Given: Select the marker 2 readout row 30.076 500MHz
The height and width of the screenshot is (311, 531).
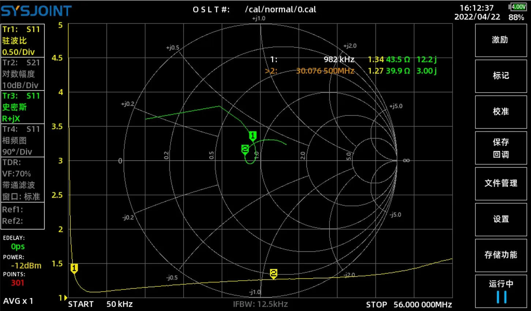Looking at the screenshot, I should [325, 71].
